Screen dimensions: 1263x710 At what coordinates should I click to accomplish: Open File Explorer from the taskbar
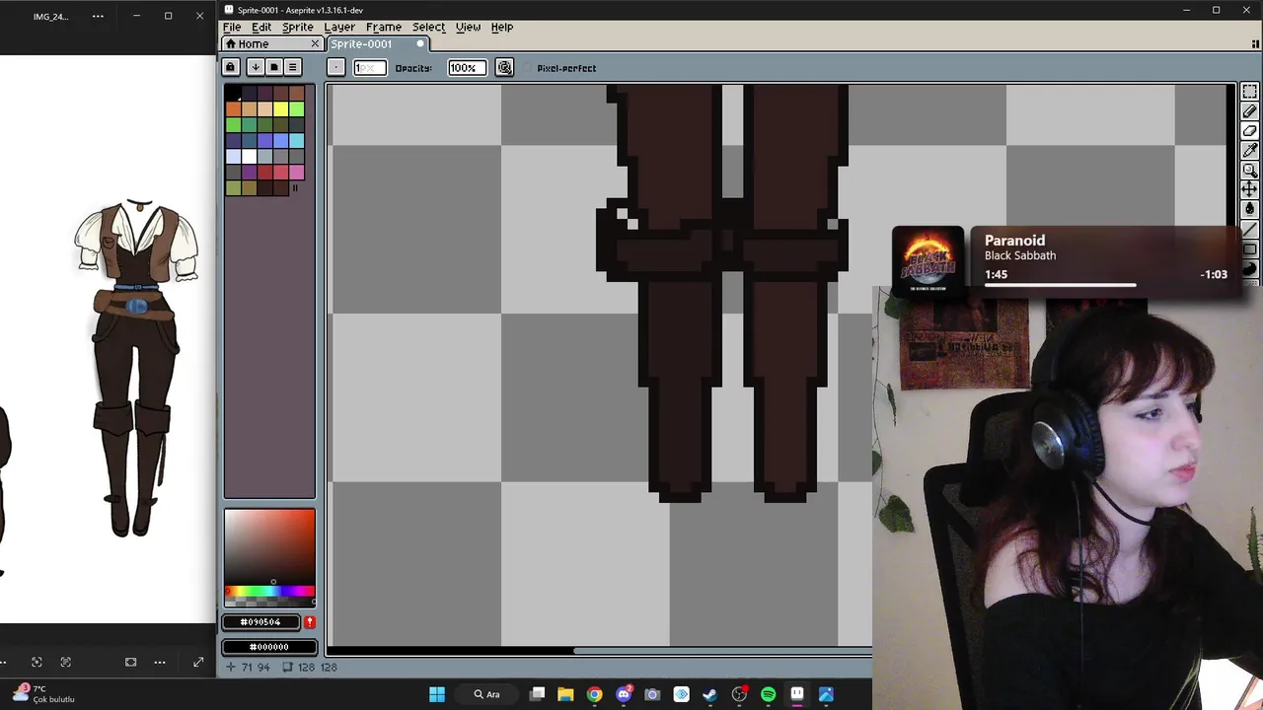coord(565,694)
